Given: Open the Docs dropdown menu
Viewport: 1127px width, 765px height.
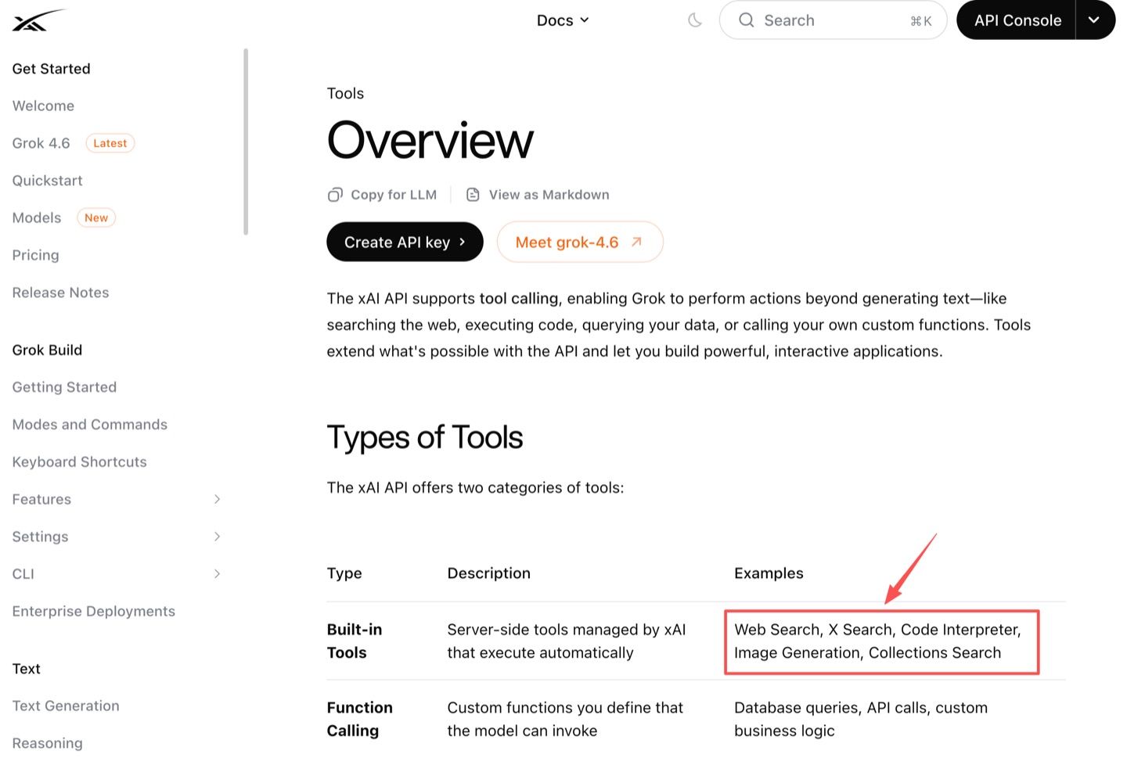Looking at the screenshot, I should point(563,20).
